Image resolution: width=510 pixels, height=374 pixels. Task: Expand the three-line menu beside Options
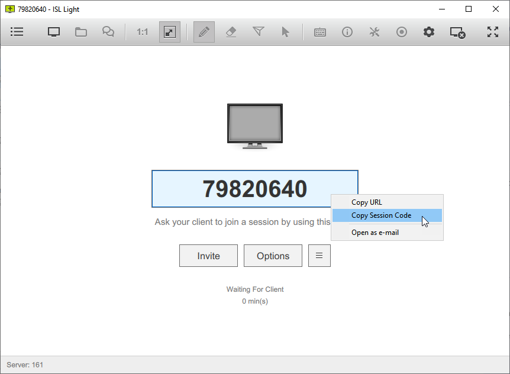[x=319, y=256]
